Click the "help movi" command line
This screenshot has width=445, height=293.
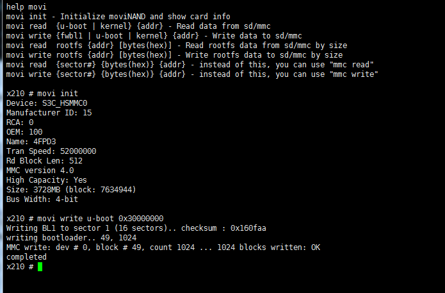point(24,6)
